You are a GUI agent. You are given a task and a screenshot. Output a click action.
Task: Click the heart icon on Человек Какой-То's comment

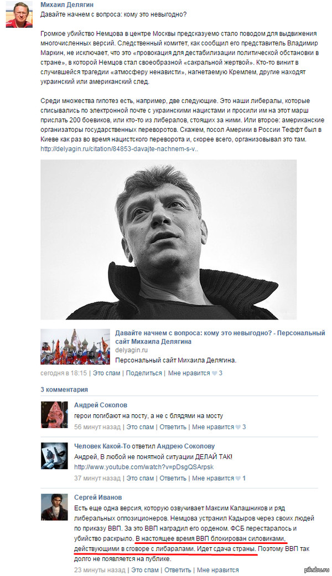[x=238, y=479]
